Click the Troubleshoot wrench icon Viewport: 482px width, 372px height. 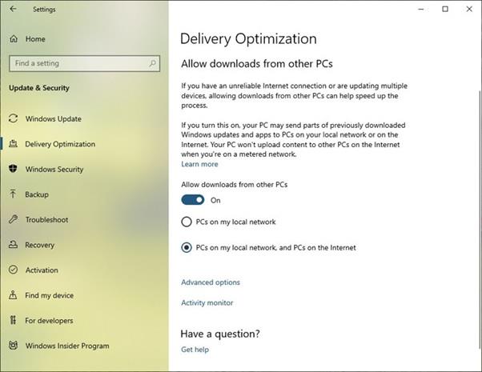tap(13, 220)
